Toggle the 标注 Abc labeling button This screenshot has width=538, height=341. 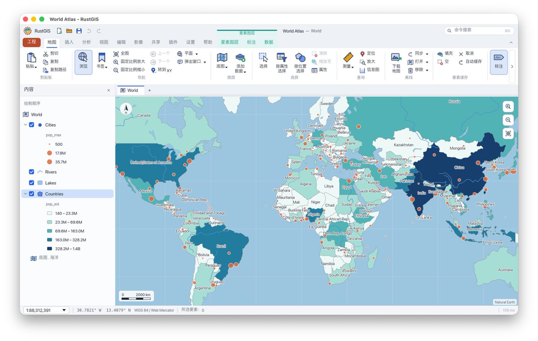coord(499,62)
